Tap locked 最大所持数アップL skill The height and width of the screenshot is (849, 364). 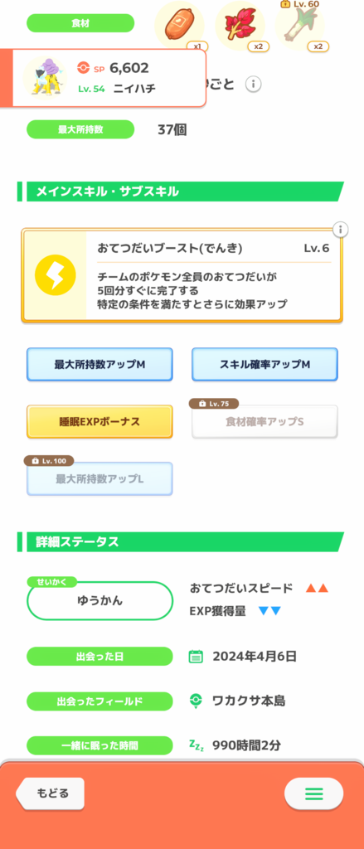click(99, 478)
